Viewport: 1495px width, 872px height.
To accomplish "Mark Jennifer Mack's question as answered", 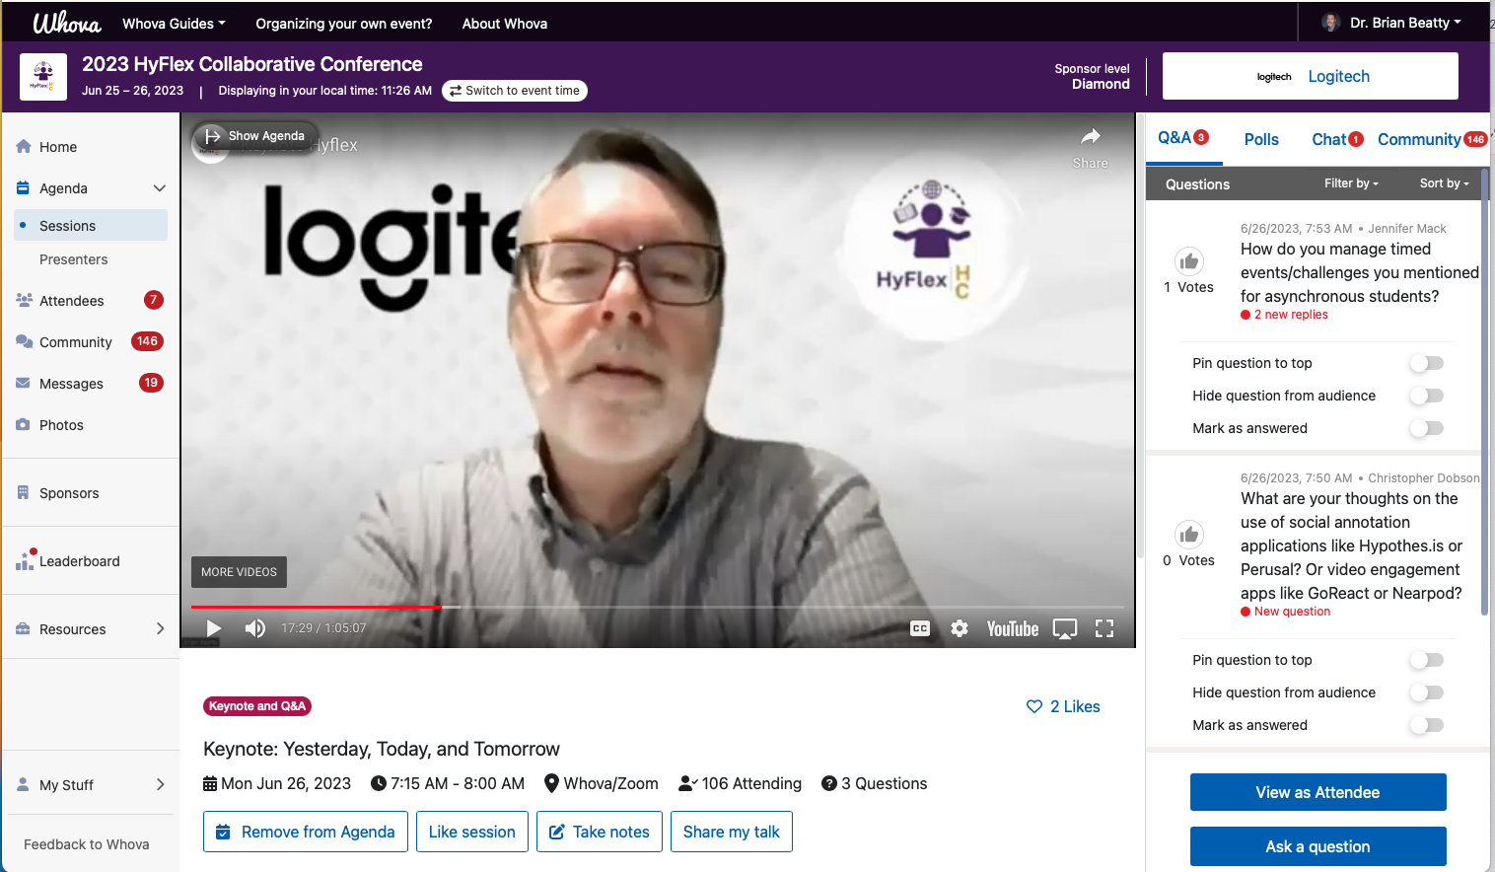I will click(x=1426, y=428).
